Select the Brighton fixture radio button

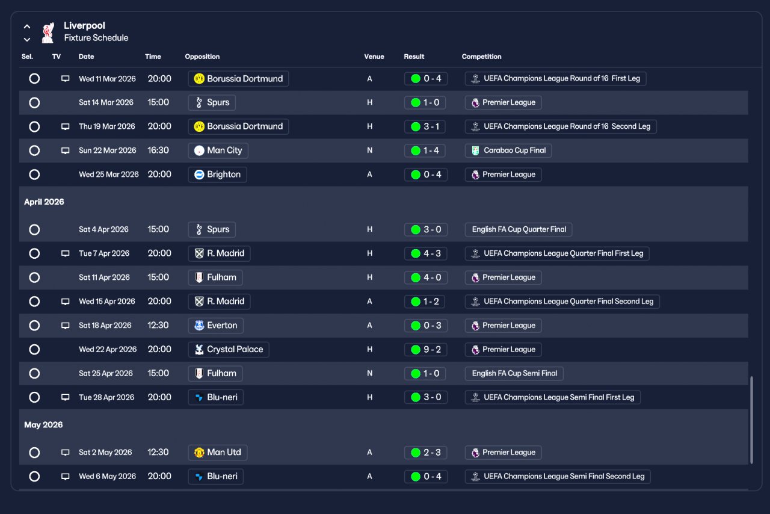click(34, 175)
